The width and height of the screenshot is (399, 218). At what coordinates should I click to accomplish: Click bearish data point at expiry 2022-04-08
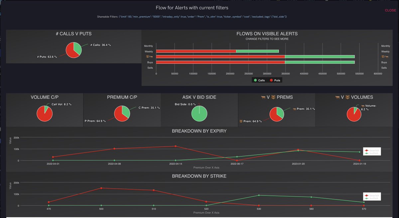tap(114, 149)
